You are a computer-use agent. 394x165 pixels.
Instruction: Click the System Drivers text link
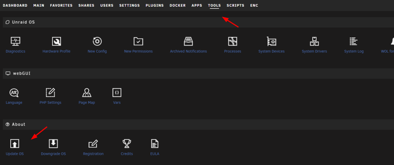[314, 51]
